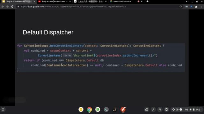This screenshot has height=114, width=204.
Task: Bookmark this page with star icon
Action: click(181, 7)
